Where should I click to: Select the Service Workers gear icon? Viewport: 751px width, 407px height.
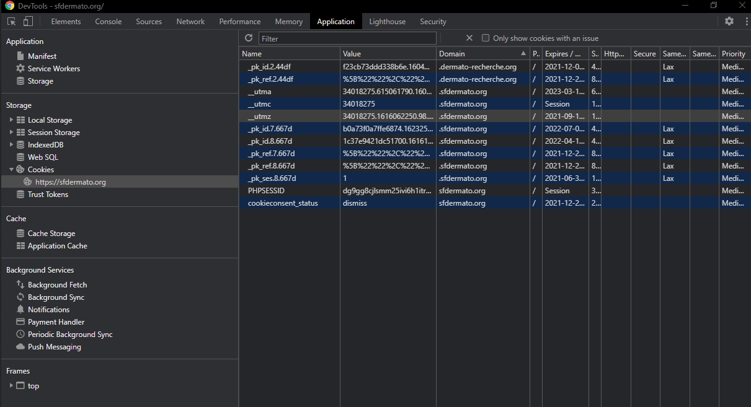click(x=20, y=68)
